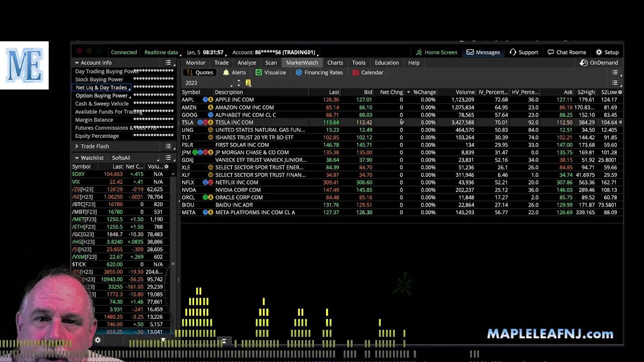644x362 pixels.
Task: Open Chat Rooms
Action: coord(567,52)
